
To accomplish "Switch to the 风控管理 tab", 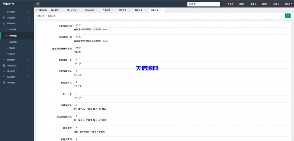I will click(x=123, y=10).
